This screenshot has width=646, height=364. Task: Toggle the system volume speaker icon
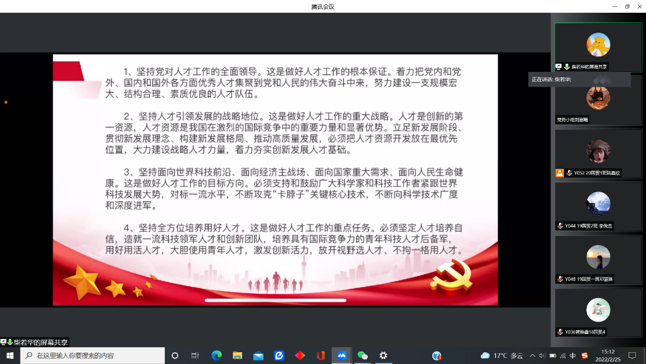(542, 355)
